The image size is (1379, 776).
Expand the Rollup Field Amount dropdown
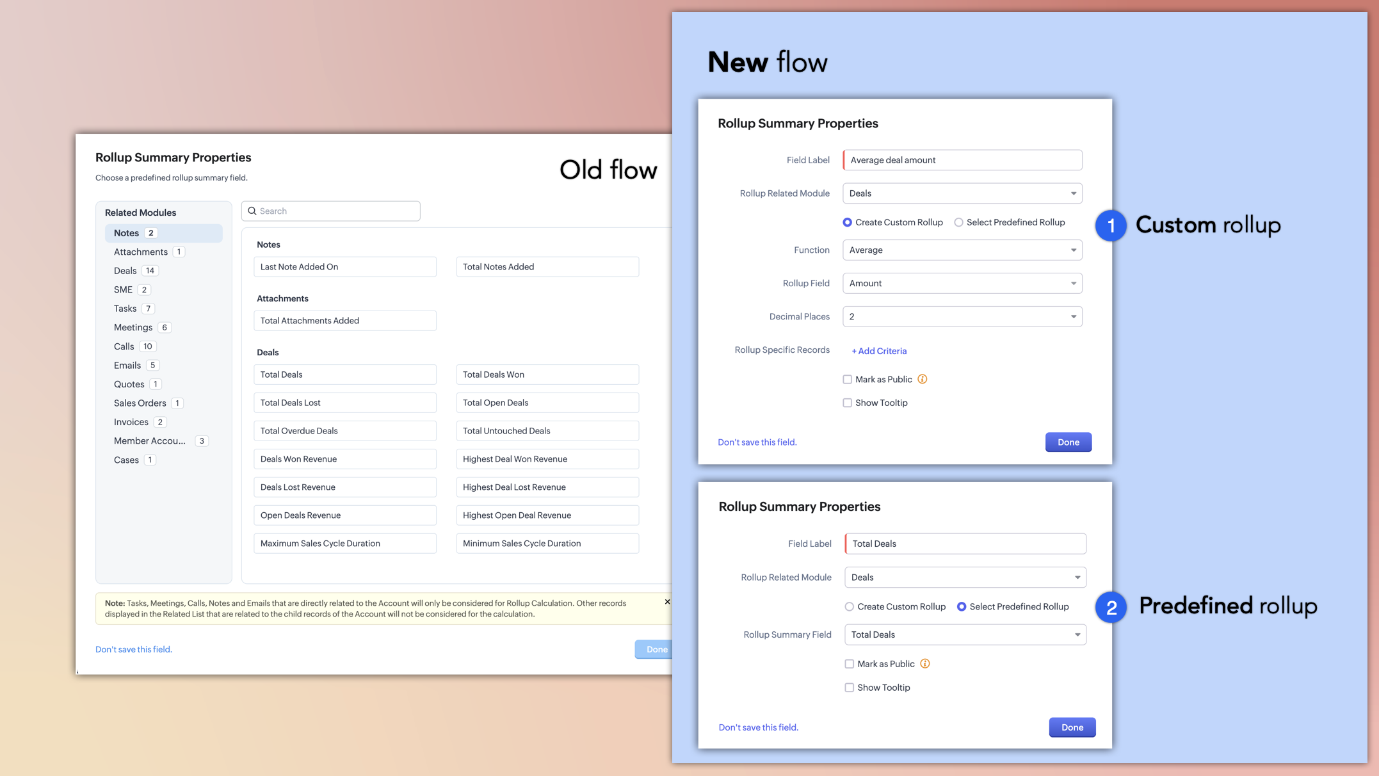point(962,284)
